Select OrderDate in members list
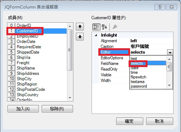This screenshot has height=132, width=181. (37, 42)
